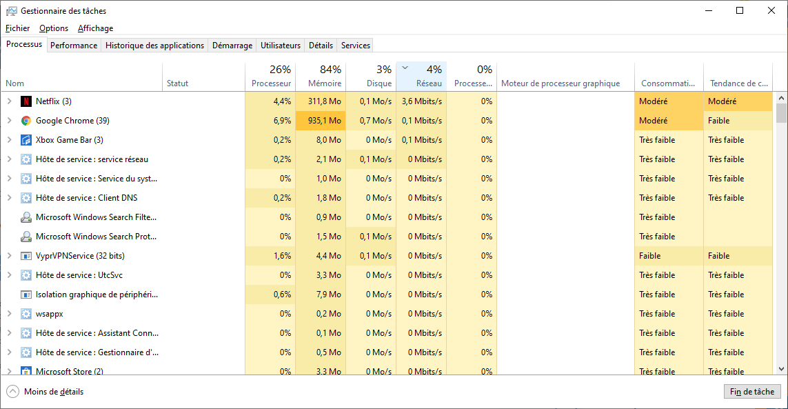
Task: Sort by the Statut column header
Action: click(203, 77)
